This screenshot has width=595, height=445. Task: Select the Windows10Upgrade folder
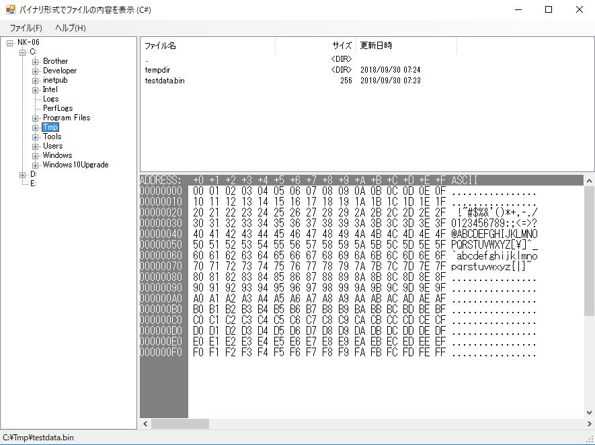[x=75, y=165]
